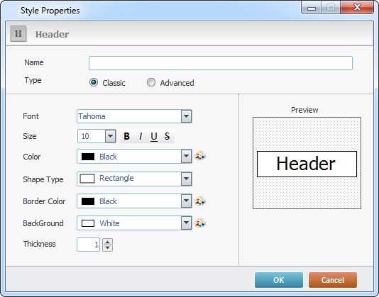Select the Advanced type radio button

pos(151,82)
